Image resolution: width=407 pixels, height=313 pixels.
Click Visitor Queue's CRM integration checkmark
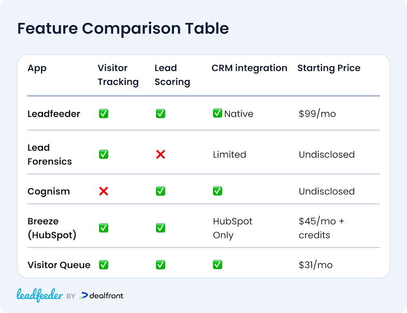click(218, 265)
